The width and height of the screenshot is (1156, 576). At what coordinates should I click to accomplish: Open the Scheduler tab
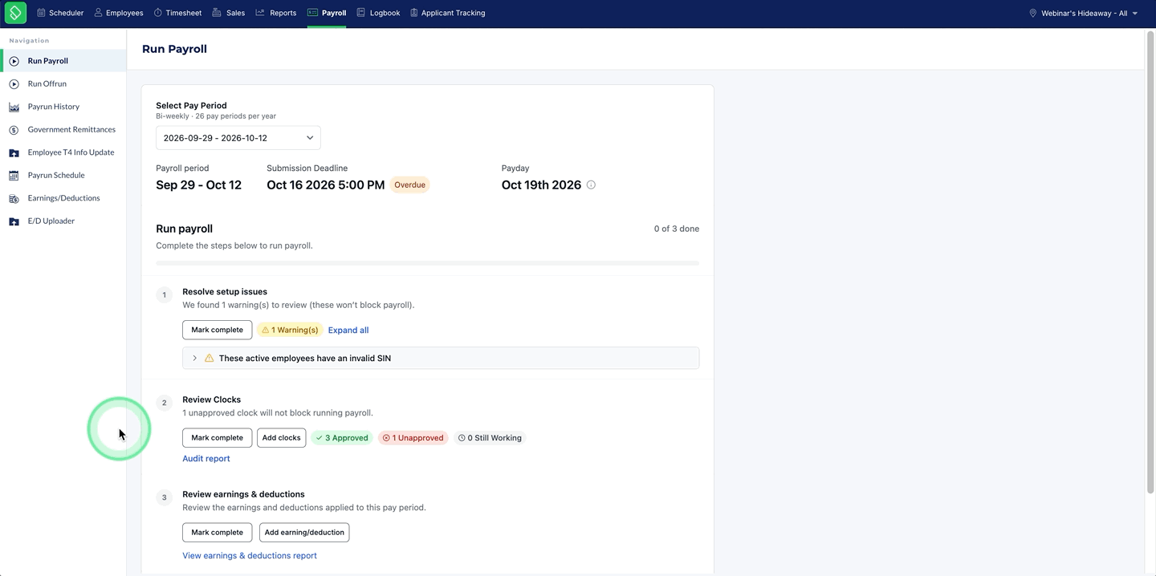(60, 13)
